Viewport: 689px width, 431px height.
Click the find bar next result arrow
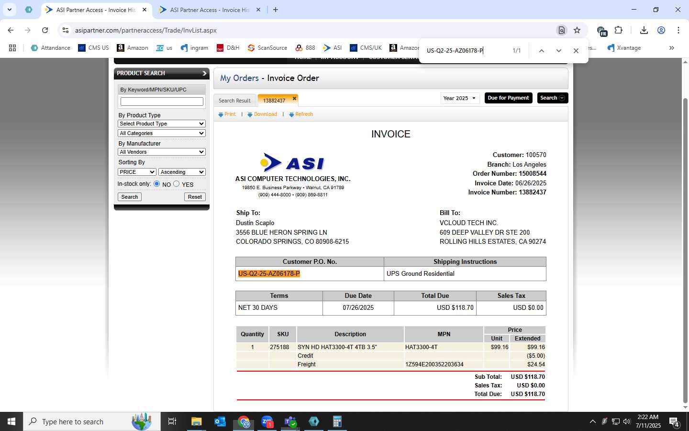[558, 51]
